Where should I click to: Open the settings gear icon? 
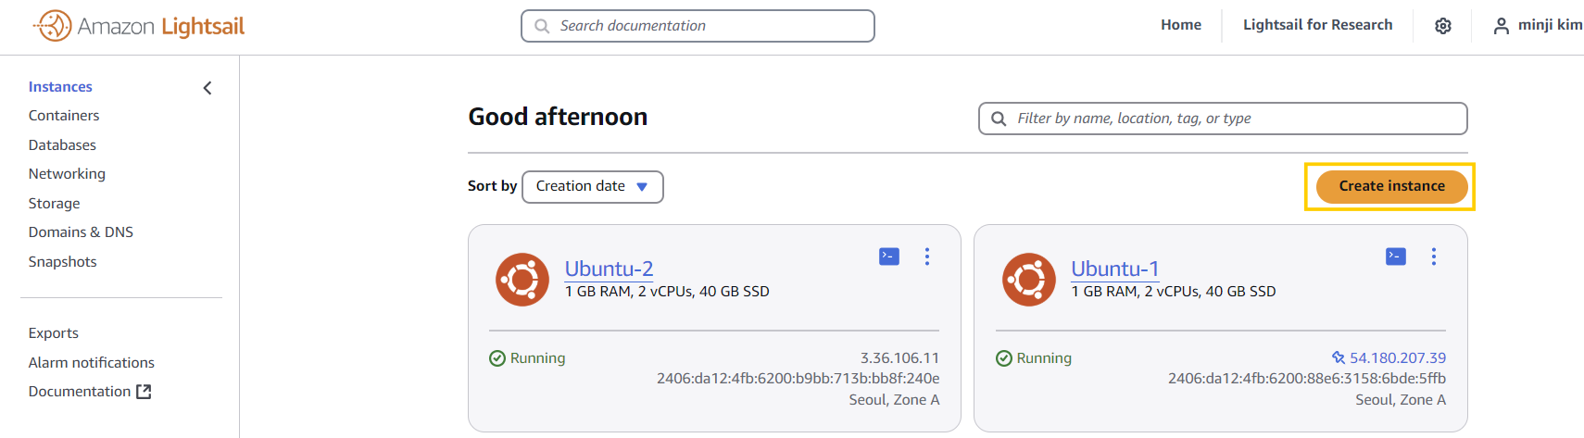coord(1443,26)
